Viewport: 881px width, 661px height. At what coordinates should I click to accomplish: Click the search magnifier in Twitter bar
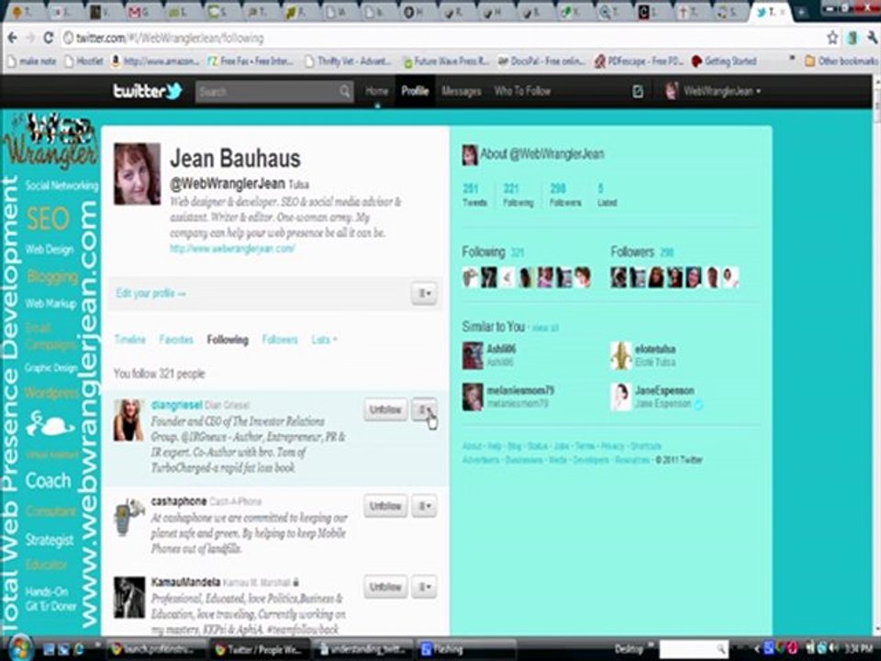(x=344, y=92)
